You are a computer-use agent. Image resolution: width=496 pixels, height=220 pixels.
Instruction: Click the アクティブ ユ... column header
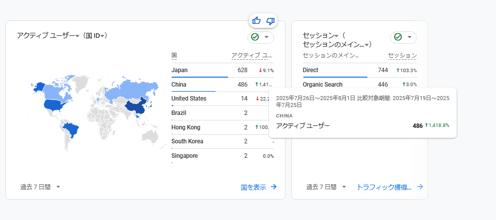[252, 56]
